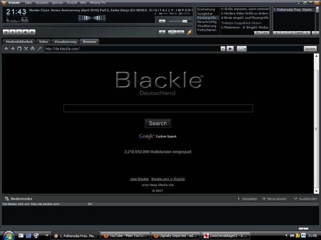
Task: Click the eject open-file button
Action: coord(162,32)
